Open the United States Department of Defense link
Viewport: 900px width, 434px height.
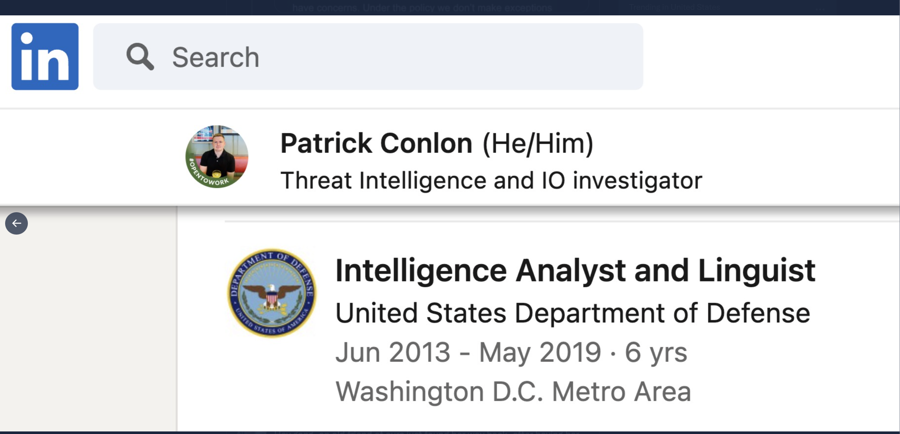click(573, 313)
